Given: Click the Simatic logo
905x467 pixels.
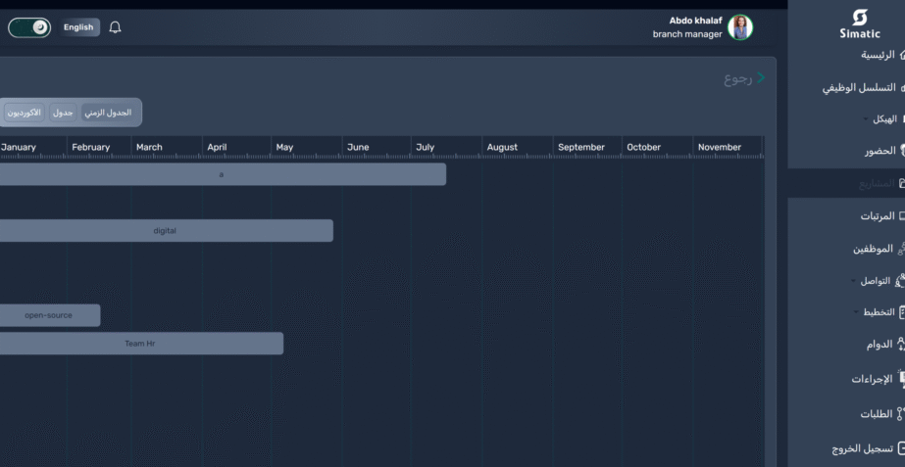Looking at the screenshot, I should [x=860, y=23].
